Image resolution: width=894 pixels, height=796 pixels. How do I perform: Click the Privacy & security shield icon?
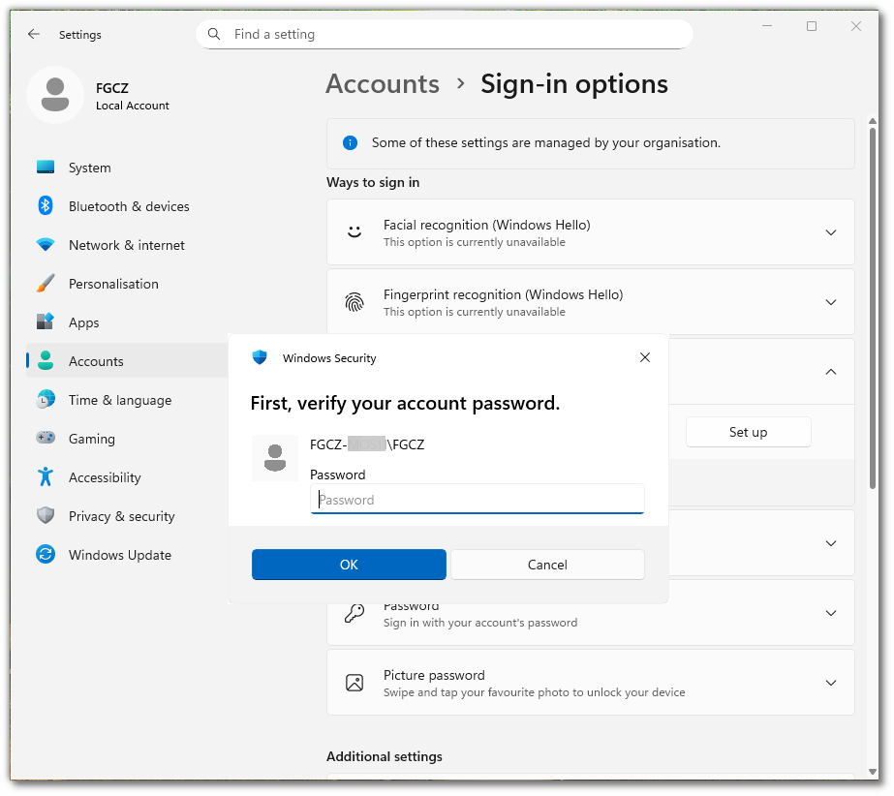click(x=46, y=515)
